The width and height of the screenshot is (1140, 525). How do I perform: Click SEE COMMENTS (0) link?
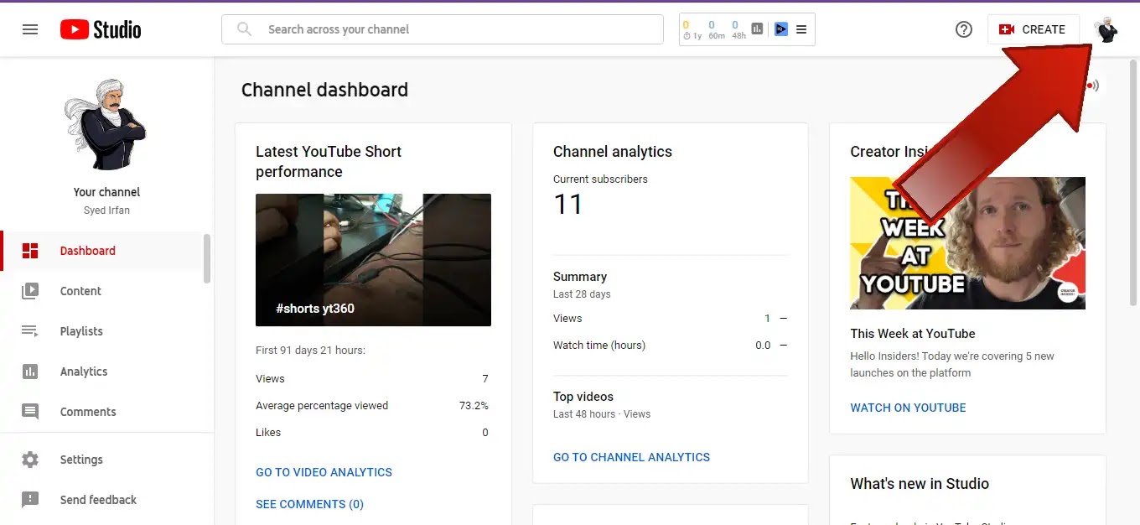pyautogui.click(x=309, y=504)
